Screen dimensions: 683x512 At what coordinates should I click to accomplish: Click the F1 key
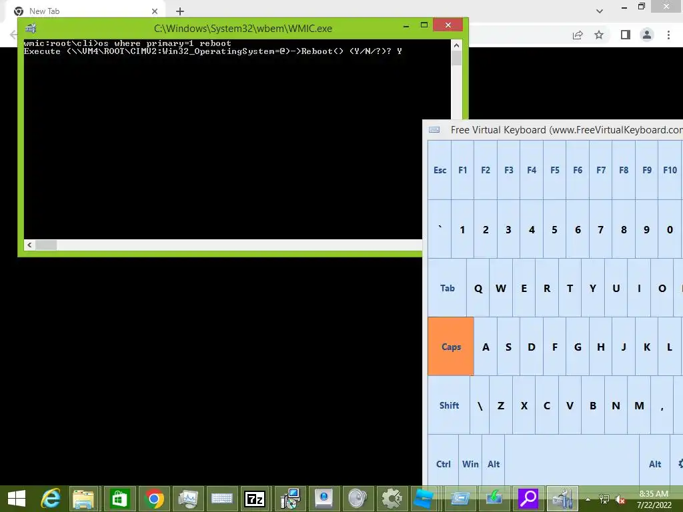click(463, 170)
